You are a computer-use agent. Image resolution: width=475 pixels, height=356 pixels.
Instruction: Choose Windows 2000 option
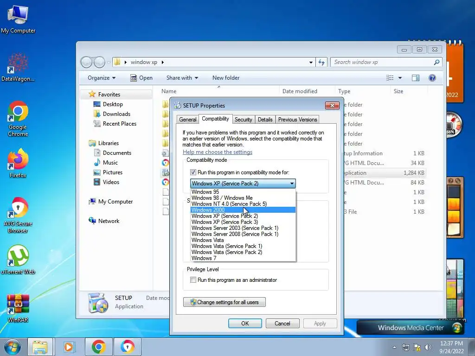pos(243,210)
